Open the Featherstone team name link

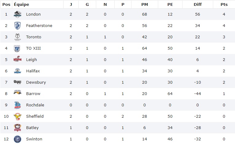39,26
